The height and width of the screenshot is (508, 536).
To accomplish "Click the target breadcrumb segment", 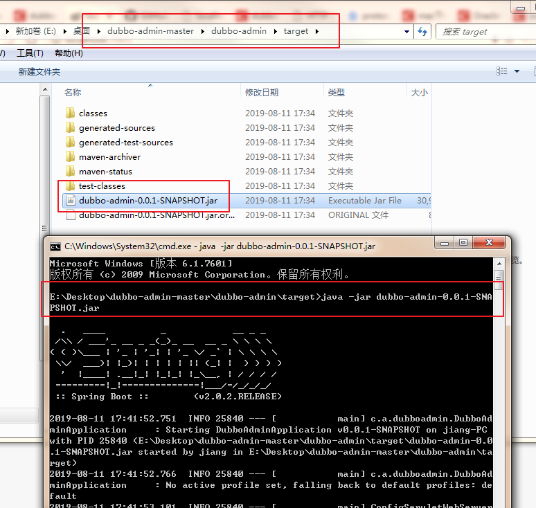I will tap(296, 31).
